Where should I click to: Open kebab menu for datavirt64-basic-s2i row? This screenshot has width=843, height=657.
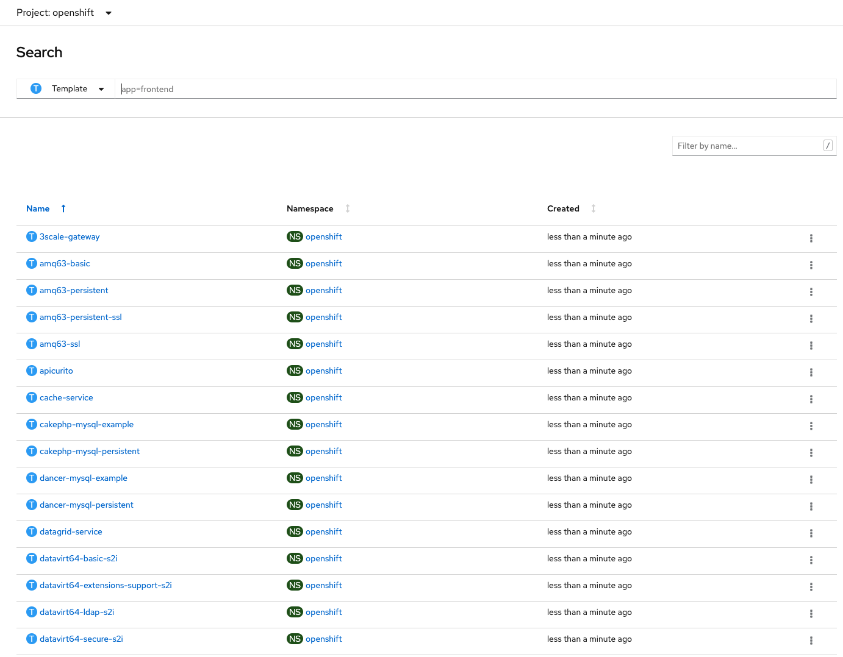pos(811,560)
